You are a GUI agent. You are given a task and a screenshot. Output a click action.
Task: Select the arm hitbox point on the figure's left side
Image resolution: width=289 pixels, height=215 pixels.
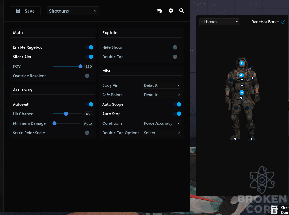tap(231, 80)
